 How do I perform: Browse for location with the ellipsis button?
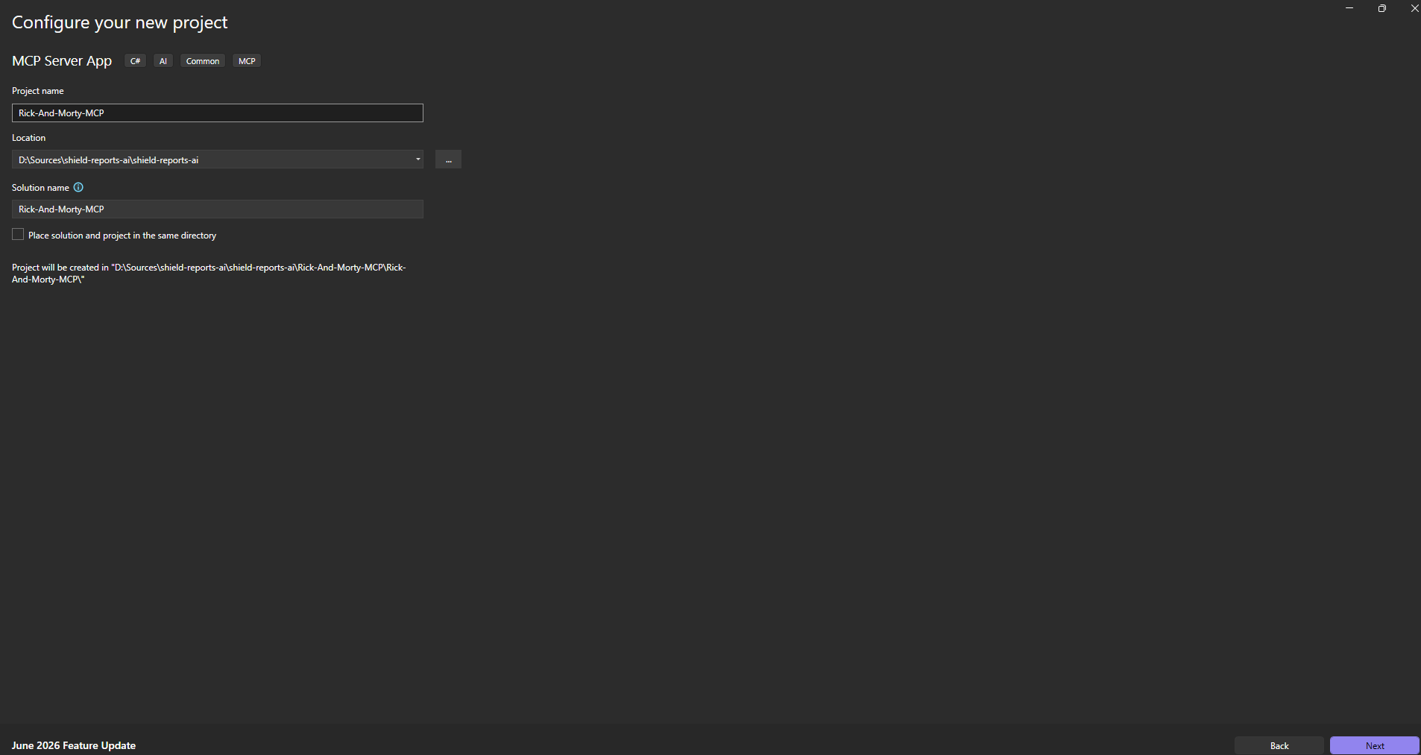point(448,159)
